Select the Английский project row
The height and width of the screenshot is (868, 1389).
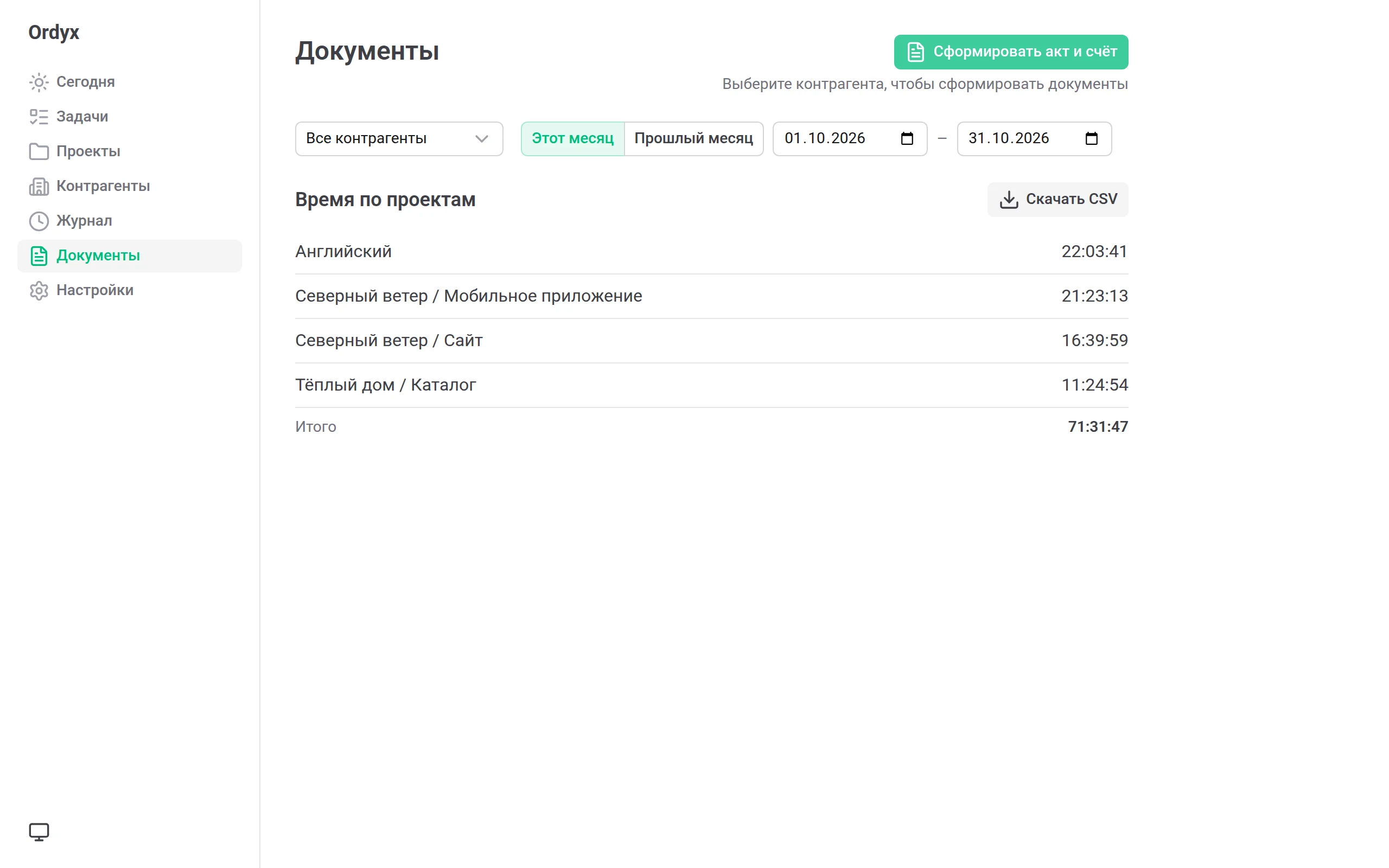click(x=711, y=251)
